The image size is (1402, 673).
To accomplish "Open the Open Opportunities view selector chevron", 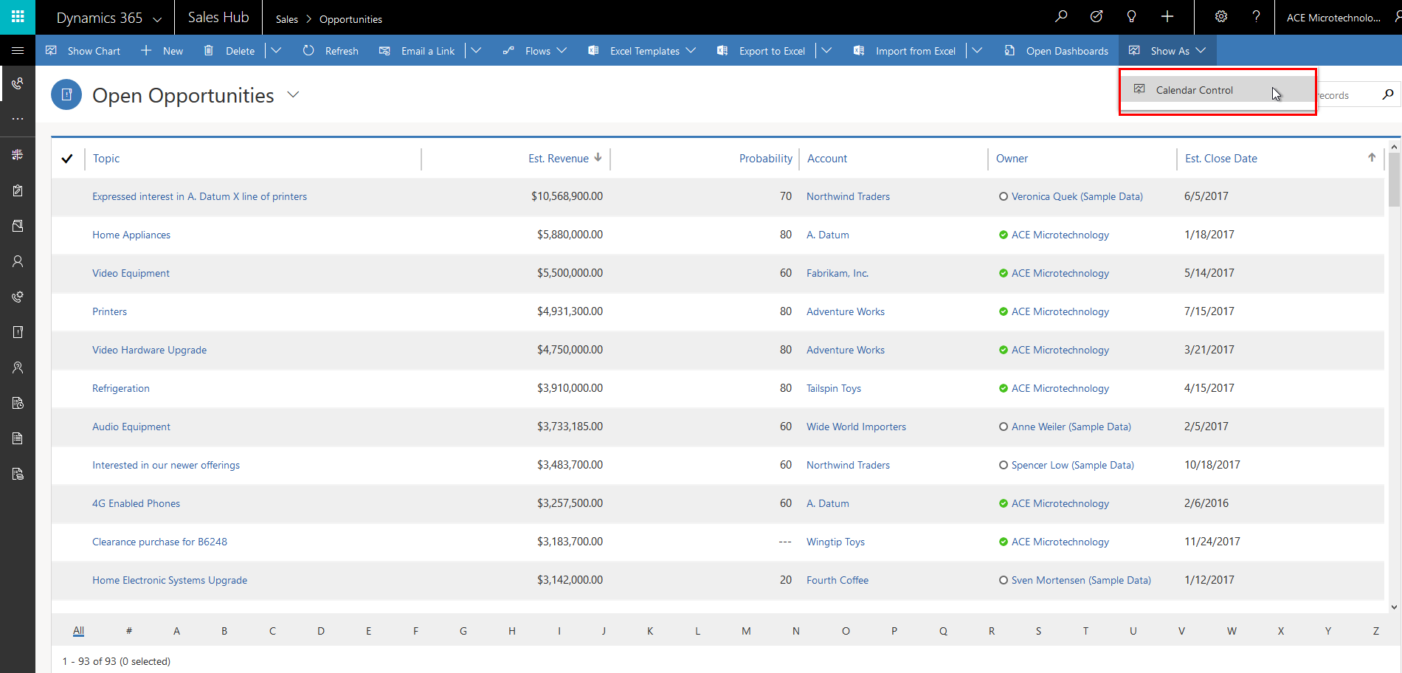I will [293, 94].
